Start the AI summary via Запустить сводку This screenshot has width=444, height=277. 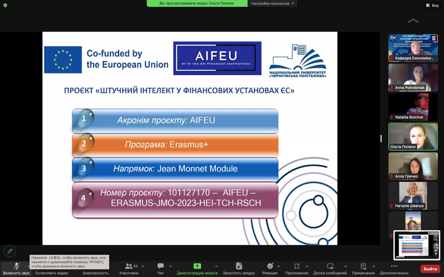[x=239, y=266]
